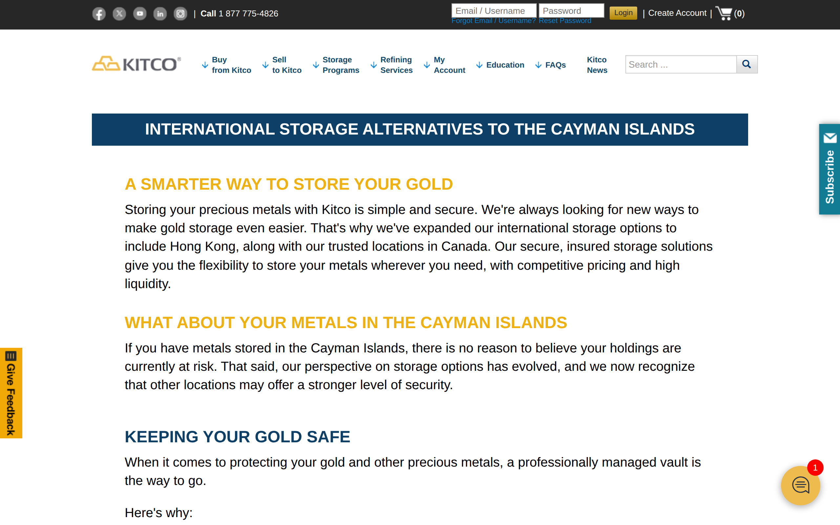Viewport: 840px width, 525px height.
Task: Click the search magnifier button
Action: pyautogui.click(x=746, y=64)
